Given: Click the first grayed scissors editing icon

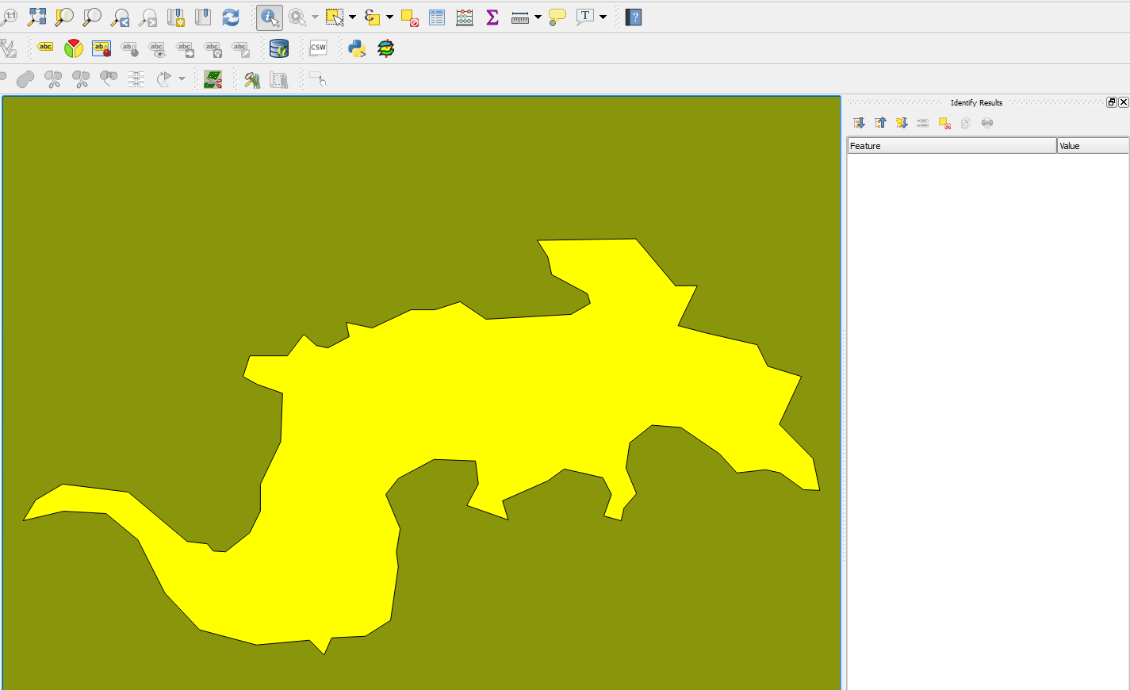Looking at the screenshot, I should click(x=53, y=79).
